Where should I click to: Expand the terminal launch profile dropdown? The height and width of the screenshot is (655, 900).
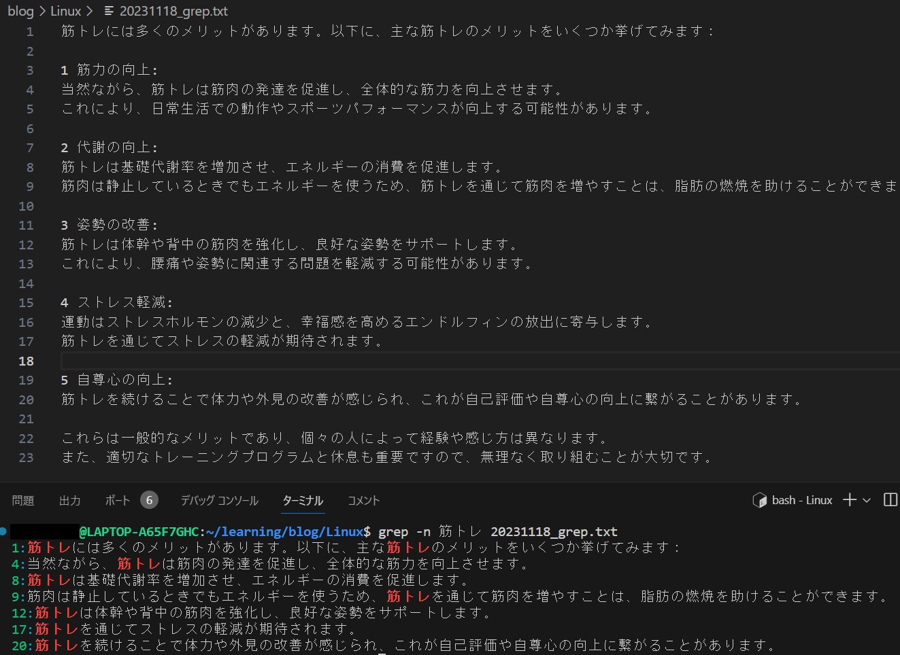tap(867, 500)
